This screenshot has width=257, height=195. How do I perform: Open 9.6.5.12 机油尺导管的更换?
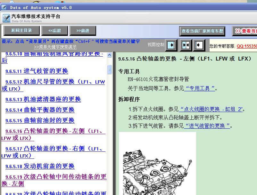53,85
